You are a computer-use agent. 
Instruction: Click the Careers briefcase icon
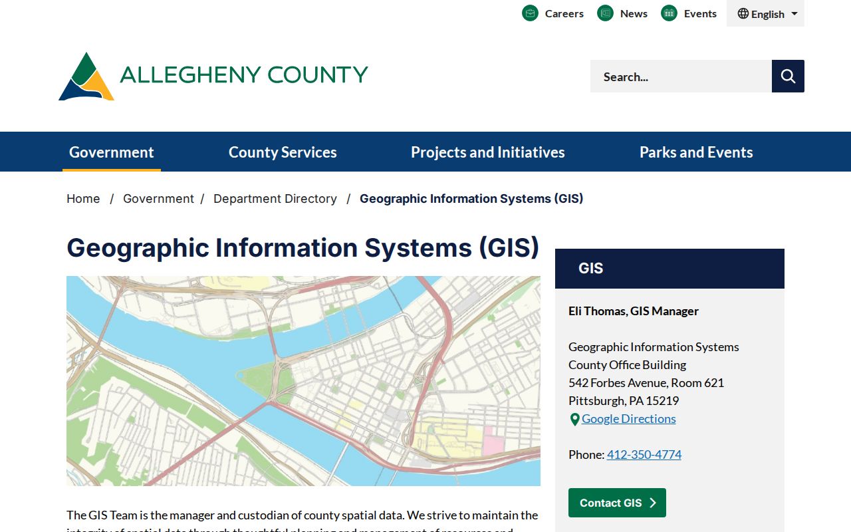(530, 13)
